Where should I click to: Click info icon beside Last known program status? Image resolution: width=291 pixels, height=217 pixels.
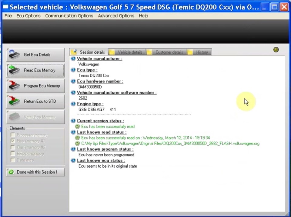tap(73, 149)
